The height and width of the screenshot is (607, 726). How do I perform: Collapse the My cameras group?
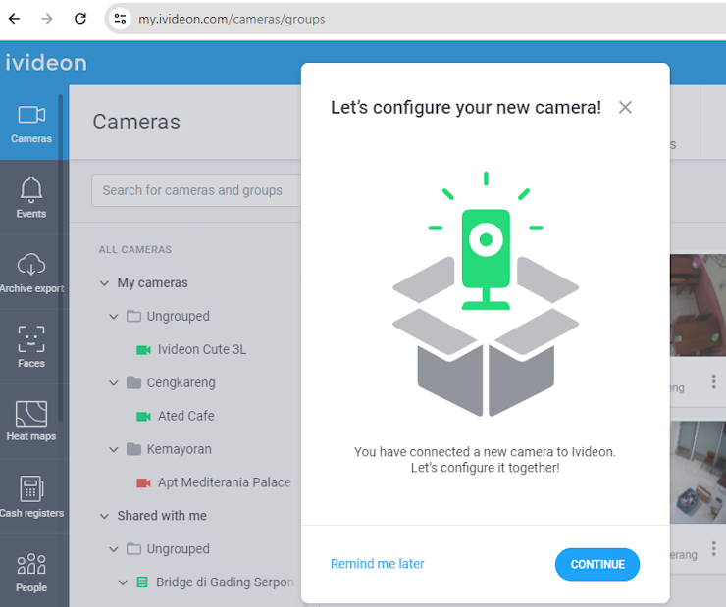pos(105,283)
